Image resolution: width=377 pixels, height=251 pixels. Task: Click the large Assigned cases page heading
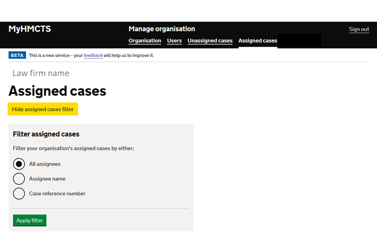click(57, 91)
